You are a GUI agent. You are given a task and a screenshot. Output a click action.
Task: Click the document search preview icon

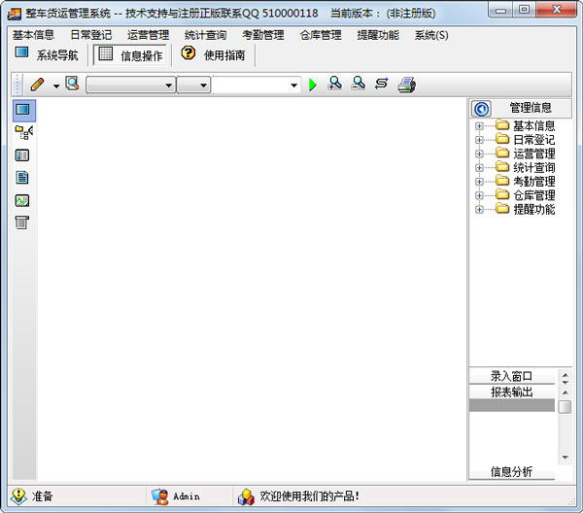(x=72, y=84)
